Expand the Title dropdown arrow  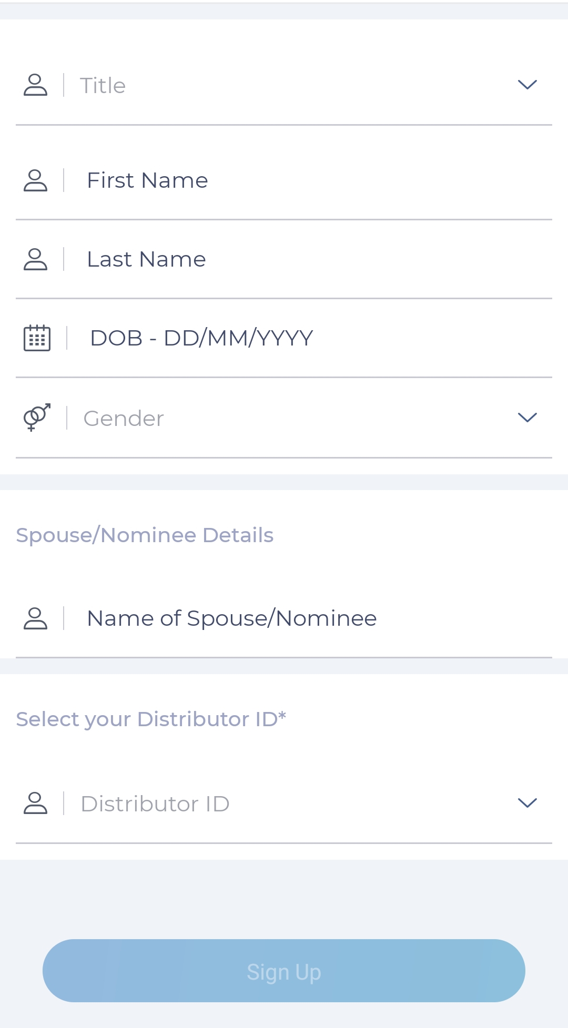pos(527,85)
